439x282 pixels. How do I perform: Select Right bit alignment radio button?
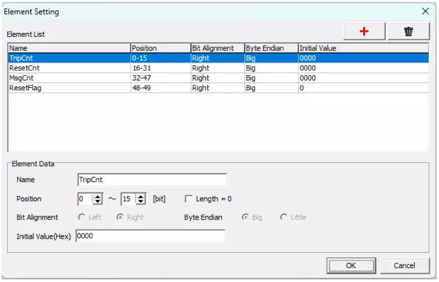point(120,217)
